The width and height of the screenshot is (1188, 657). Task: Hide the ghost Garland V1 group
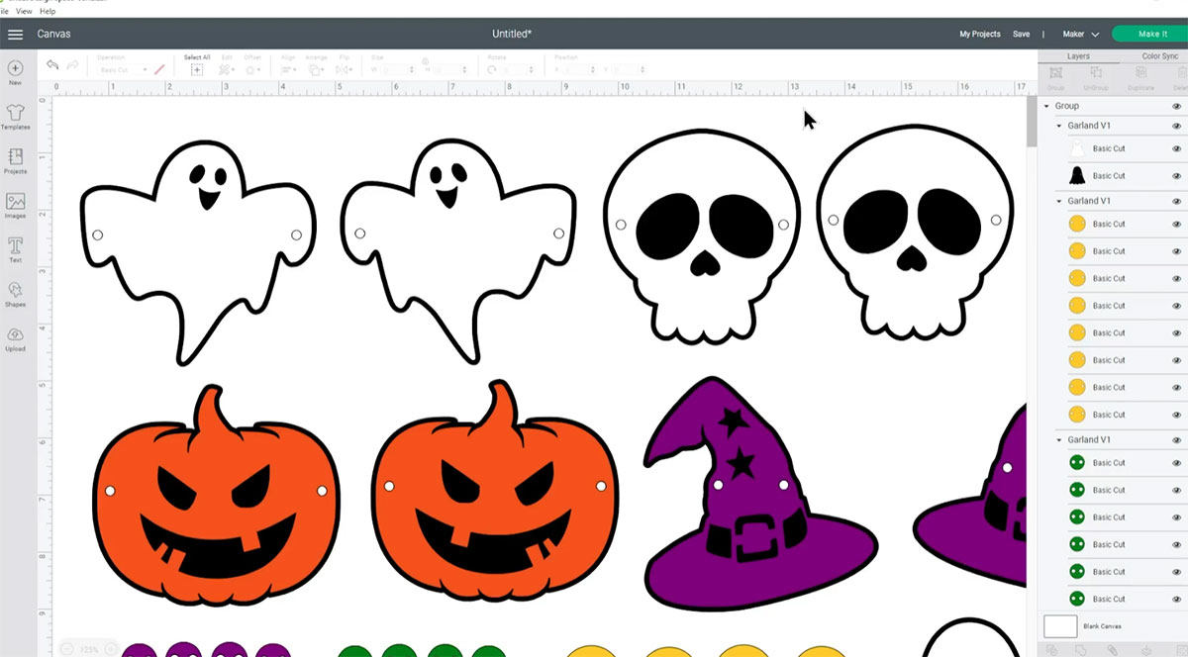(1177, 126)
